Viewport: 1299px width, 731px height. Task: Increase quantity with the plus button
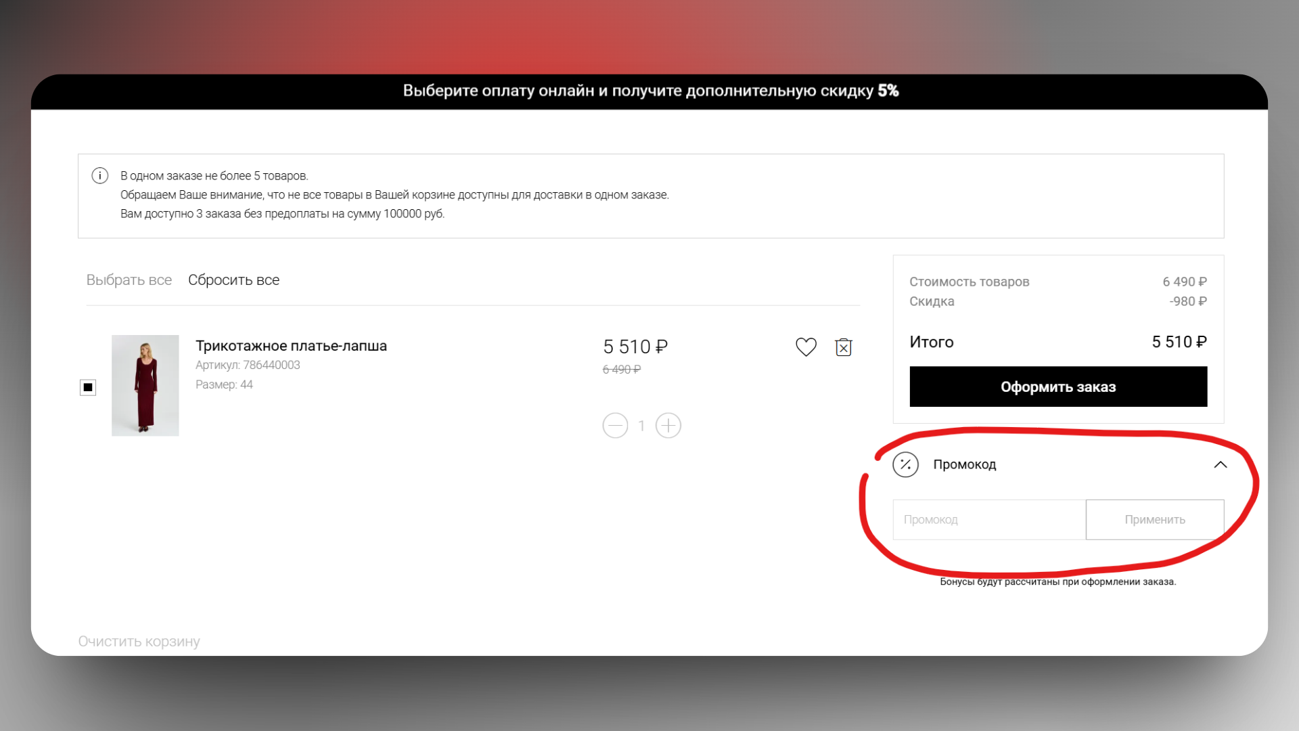pos(668,426)
